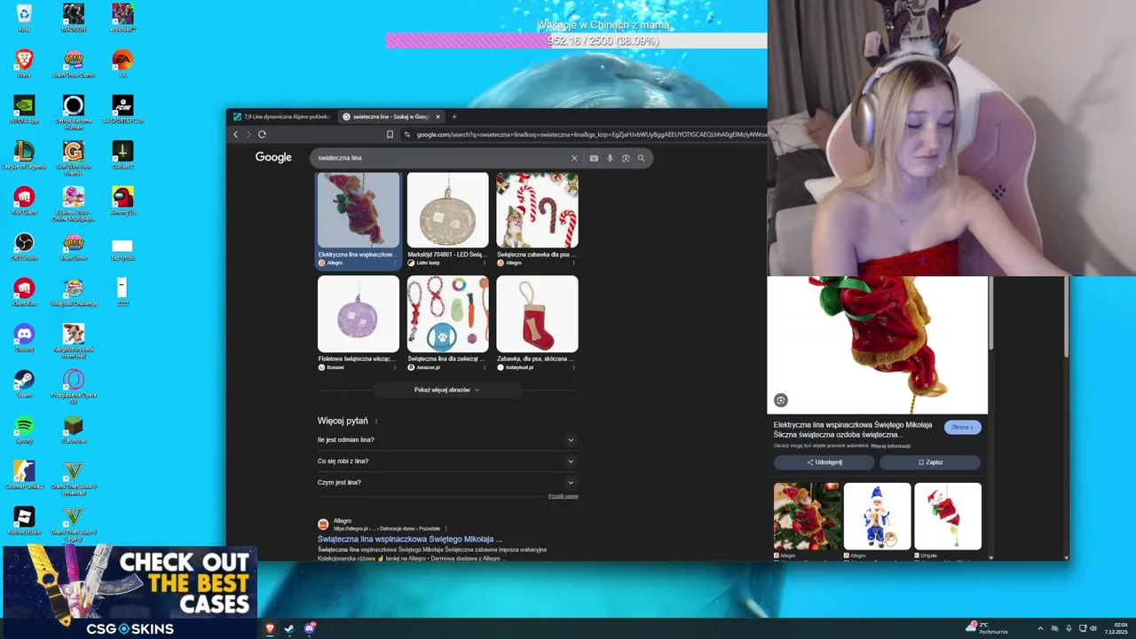Open the purple ornament Bonami thumbnail

pos(359,314)
